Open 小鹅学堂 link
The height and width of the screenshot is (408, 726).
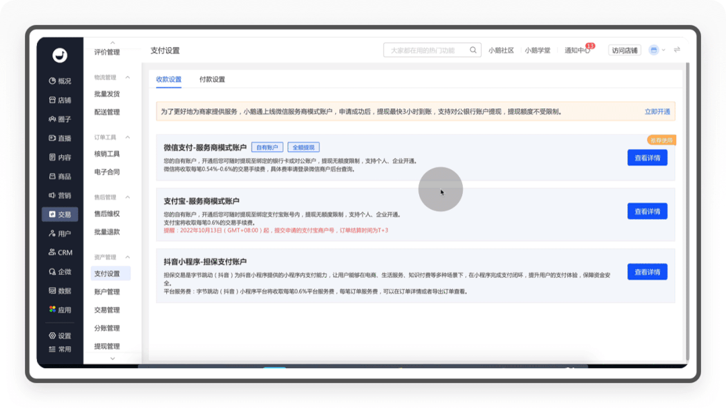tap(538, 50)
